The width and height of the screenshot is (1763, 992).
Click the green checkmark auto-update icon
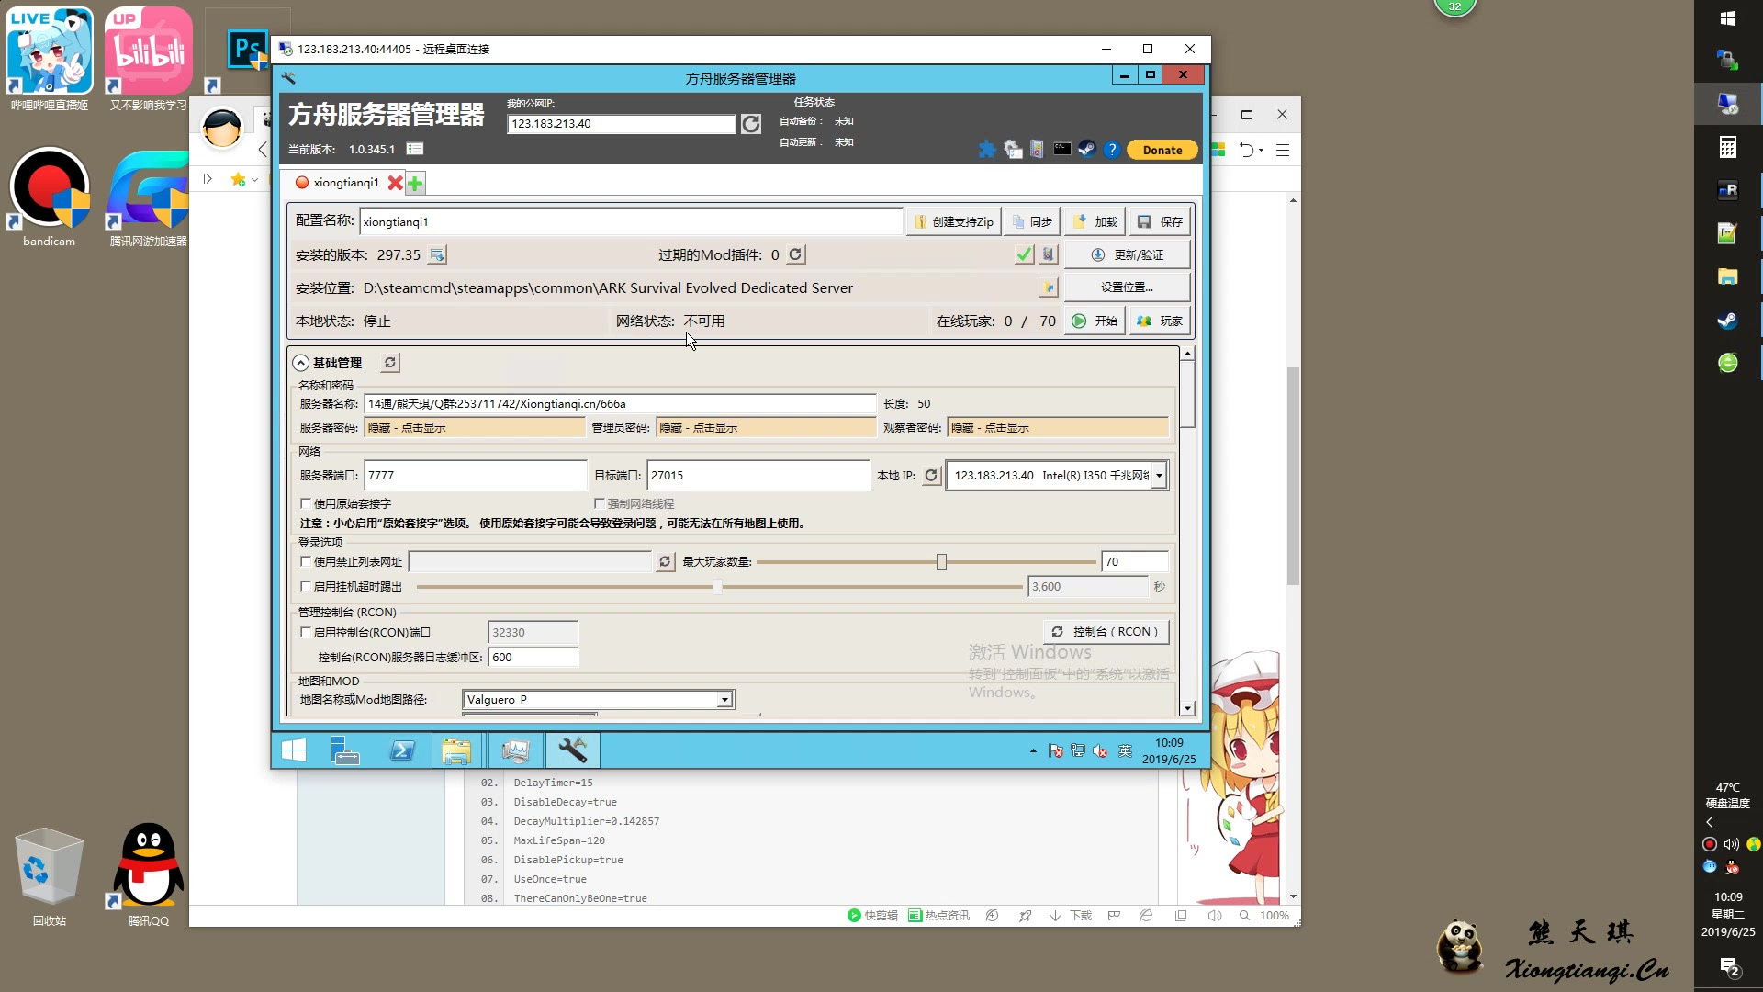[x=1025, y=254]
